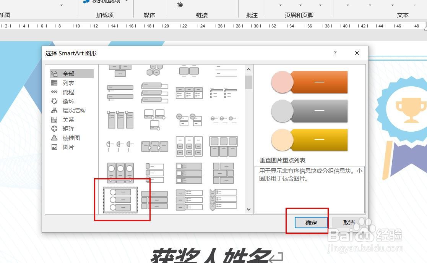Select the highlighted vertical picture accent list layout
The width and height of the screenshot is (427, 263).
(x=120, y=200)
